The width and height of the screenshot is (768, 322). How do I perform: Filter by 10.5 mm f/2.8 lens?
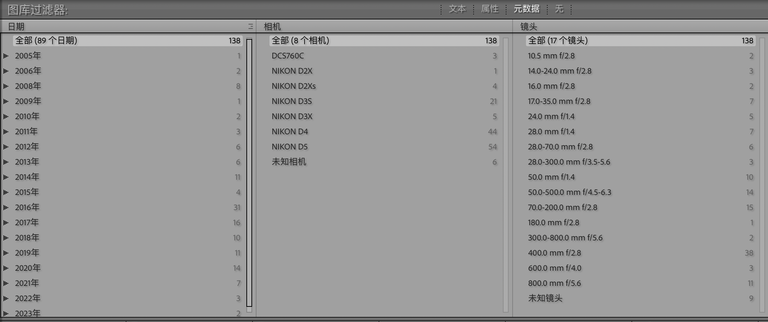(641, 56)
